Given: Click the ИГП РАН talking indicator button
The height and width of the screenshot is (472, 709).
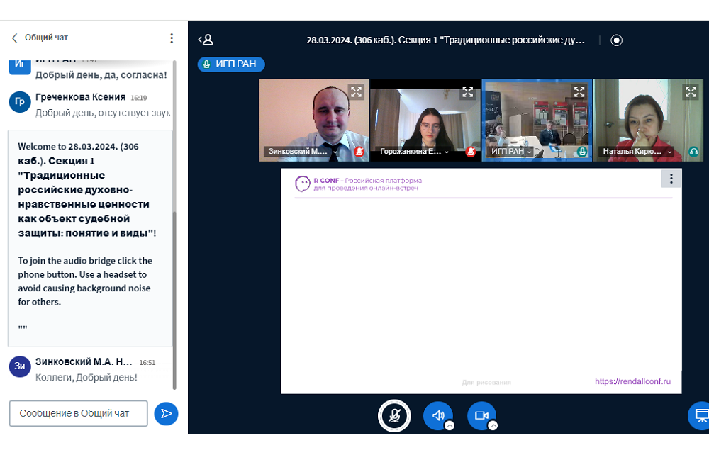Looking at the screenshot, I should click(x=231, y=64).
